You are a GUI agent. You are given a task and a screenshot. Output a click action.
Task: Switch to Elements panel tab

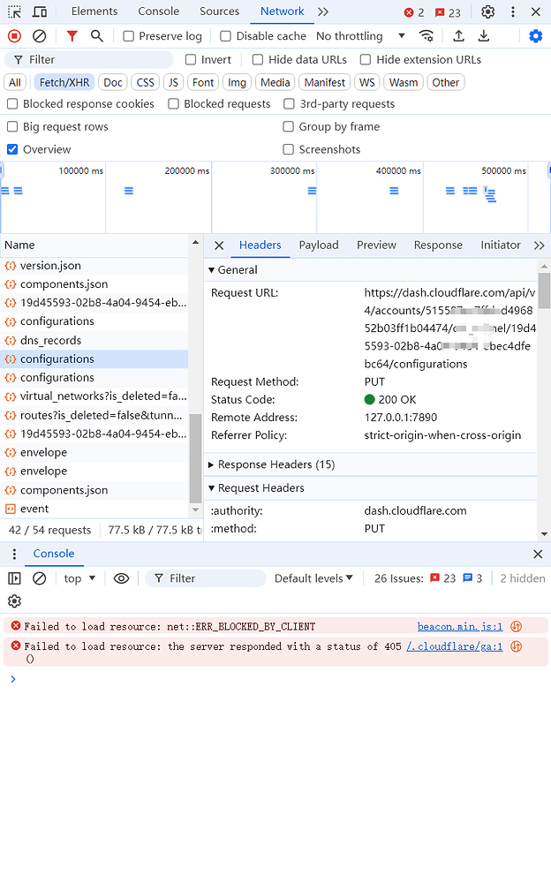[x=94, y=11]
